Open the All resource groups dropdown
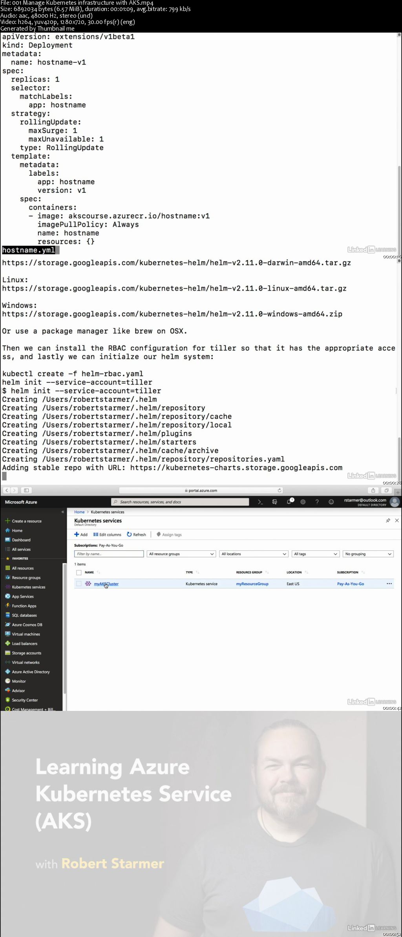This screenshot has width=402, height=937. click(x=181, y=554)
